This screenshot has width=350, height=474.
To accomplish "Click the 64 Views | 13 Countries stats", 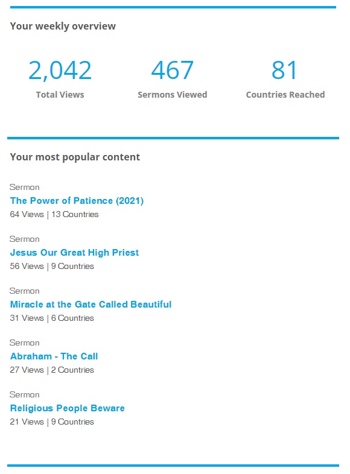I will pos(54,214).
